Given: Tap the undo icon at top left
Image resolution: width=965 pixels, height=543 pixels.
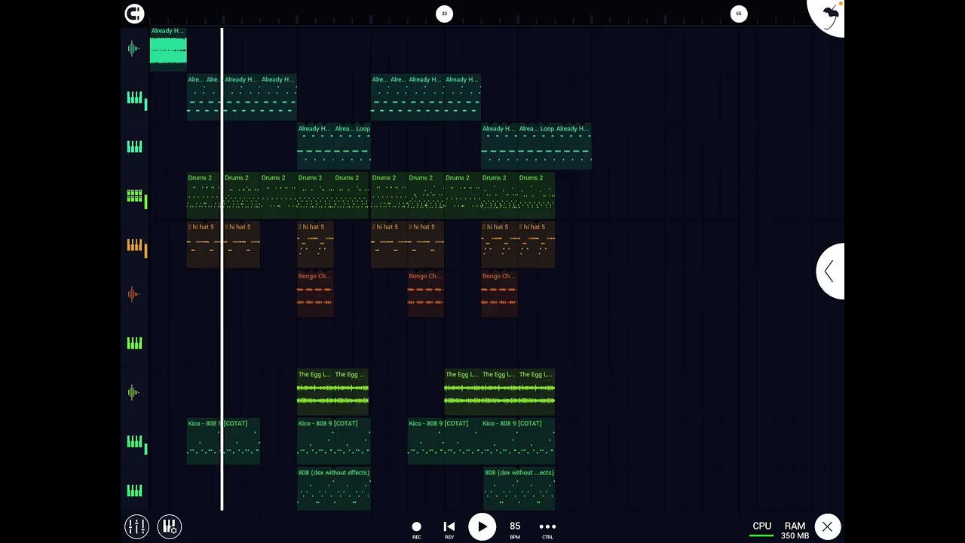Looking at the screenshot, I should click(x=134, y=14).
